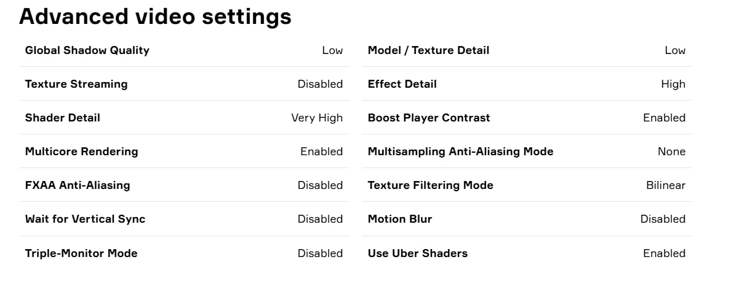Click the Multisampling Anti-Aliasing Mode label
The image size is (731, 292).
460,152
